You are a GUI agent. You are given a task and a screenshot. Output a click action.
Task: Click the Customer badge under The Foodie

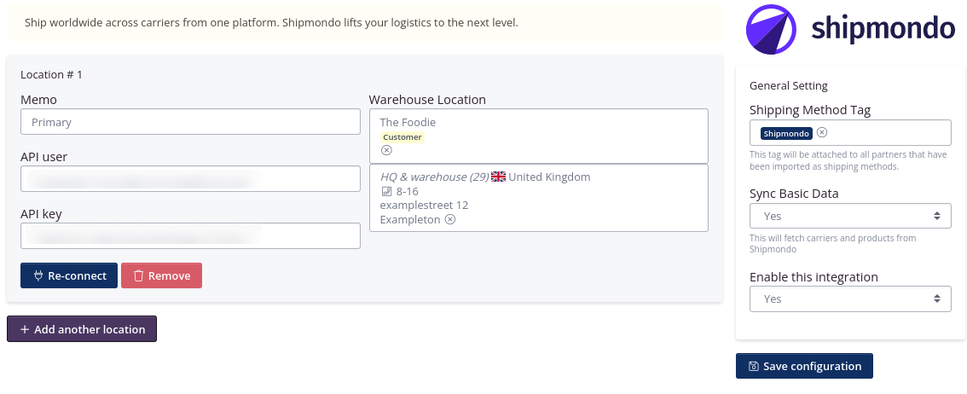click(402, 136)
